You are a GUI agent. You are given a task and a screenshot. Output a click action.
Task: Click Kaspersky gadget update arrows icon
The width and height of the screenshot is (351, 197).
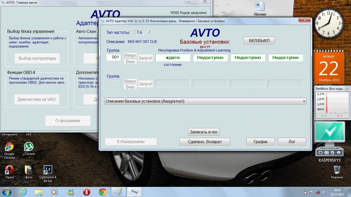321,152
